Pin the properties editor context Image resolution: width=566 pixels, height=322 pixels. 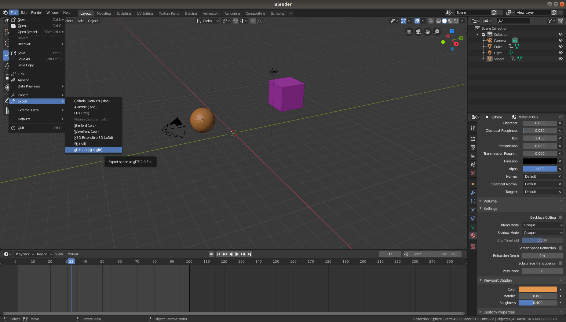pos(560,117)
